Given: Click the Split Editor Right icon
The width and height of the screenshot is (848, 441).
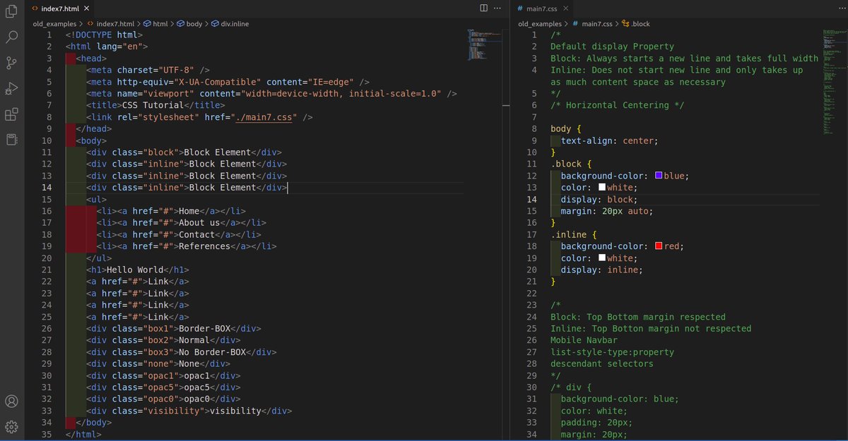Looking at the screenshot, I should point(484,8).
